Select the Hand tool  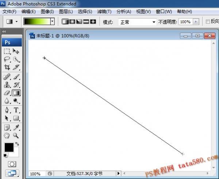pos(7,135)
